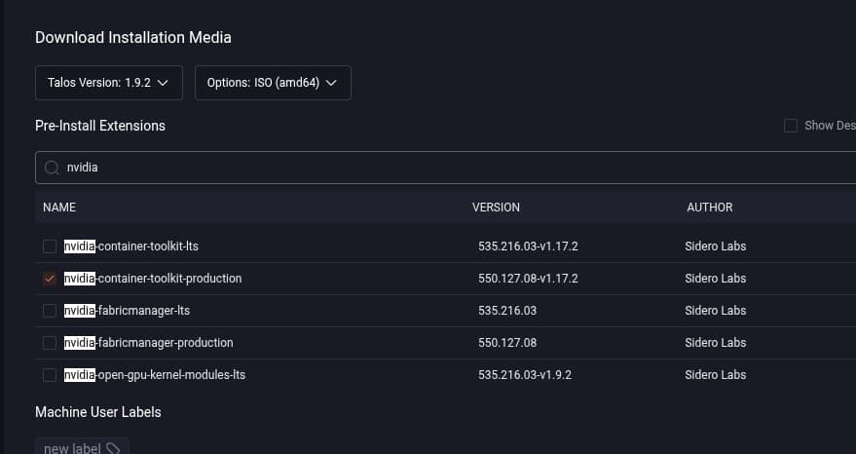Click version 550.127.08-v1.17.2 cell
The image size is (856, 454).
click(x=528, y=279)
